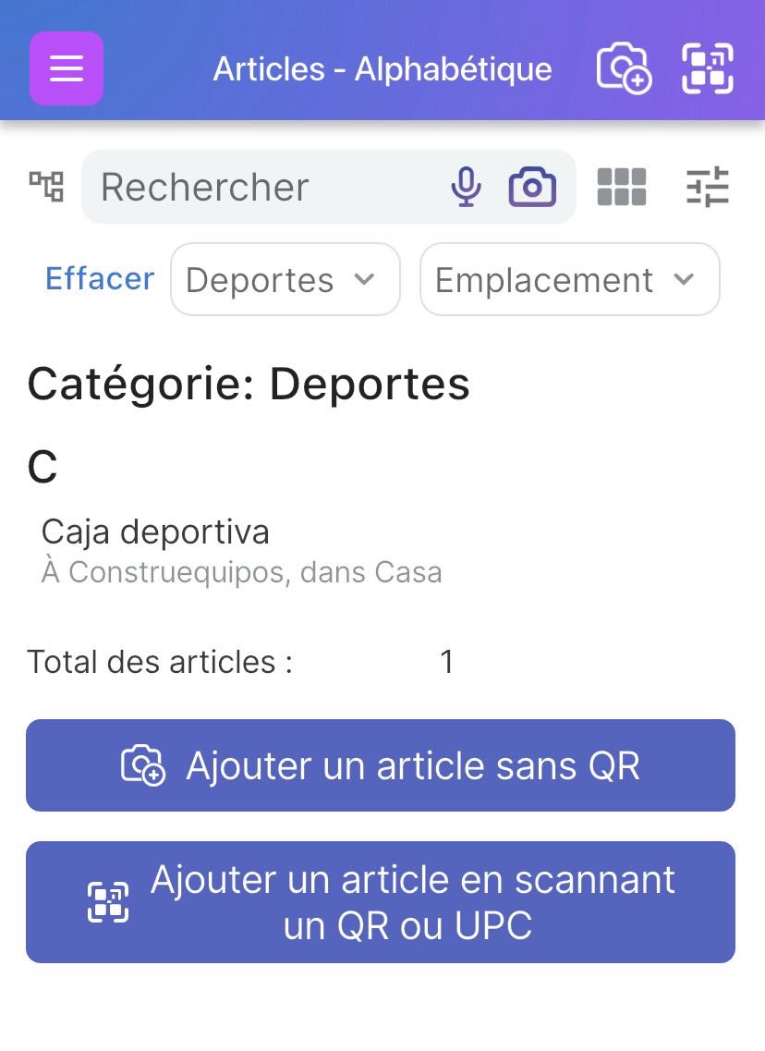This screenshot has width=765, height=1051.
Task: Start voice search with microphone icon
Action: 467,187
